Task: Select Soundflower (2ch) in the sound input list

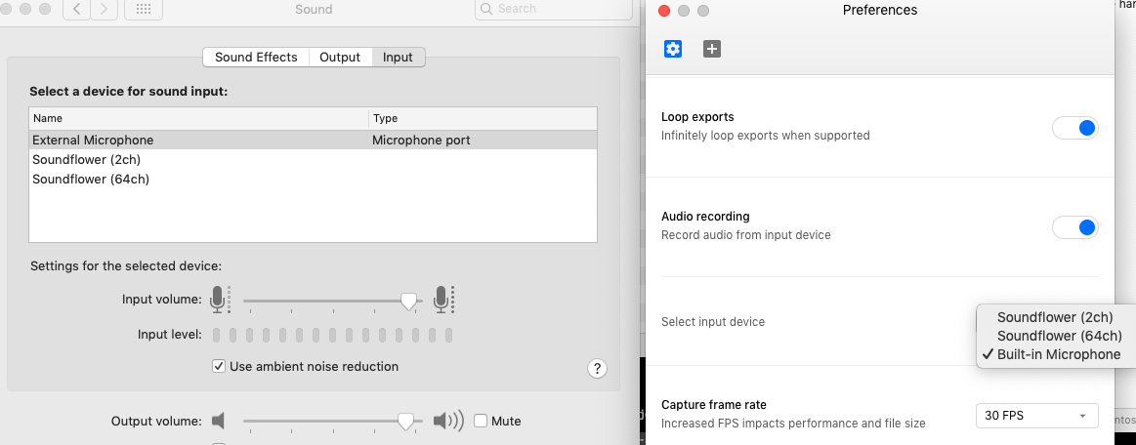Action: coord(313,159)
